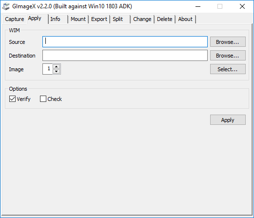The image size is (254, 218).
Task: Browse for the Destination folder
Action: coord(228,56)
